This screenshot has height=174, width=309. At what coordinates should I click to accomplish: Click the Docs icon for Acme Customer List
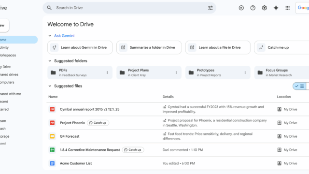pyautogui.click(x=52, y=163)
